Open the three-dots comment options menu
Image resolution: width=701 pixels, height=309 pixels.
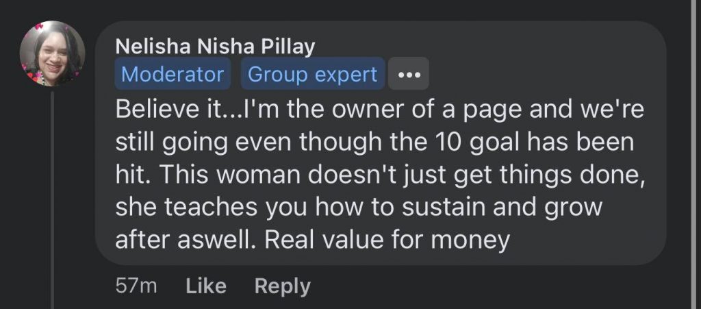pyautogui.click(x=409, y=75)
